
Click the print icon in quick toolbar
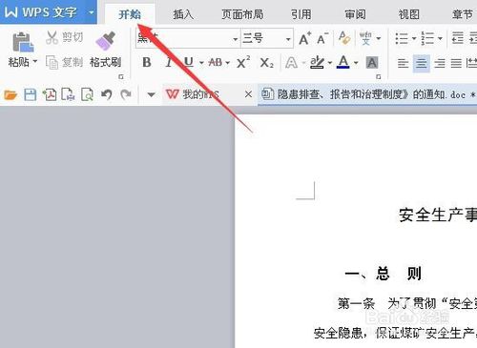coord(68,94)
